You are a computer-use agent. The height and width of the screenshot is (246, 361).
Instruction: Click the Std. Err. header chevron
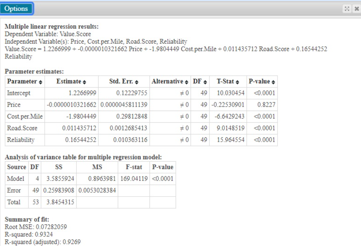point(136,82)
